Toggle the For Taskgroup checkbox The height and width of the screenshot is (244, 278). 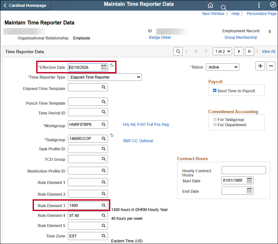pyautogui.click(x=215, y=120)
